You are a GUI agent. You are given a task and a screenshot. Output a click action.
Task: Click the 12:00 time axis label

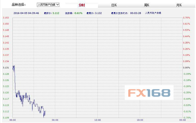tap(97, 120)
